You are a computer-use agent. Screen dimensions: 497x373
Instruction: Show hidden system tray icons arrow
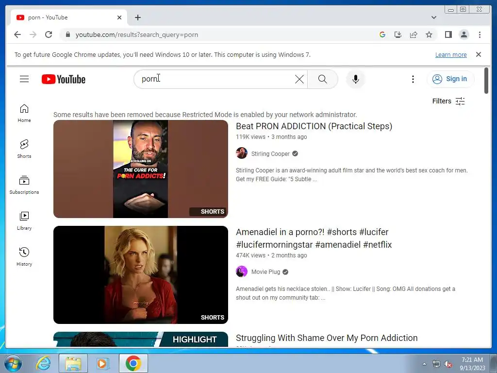point(424,364)
